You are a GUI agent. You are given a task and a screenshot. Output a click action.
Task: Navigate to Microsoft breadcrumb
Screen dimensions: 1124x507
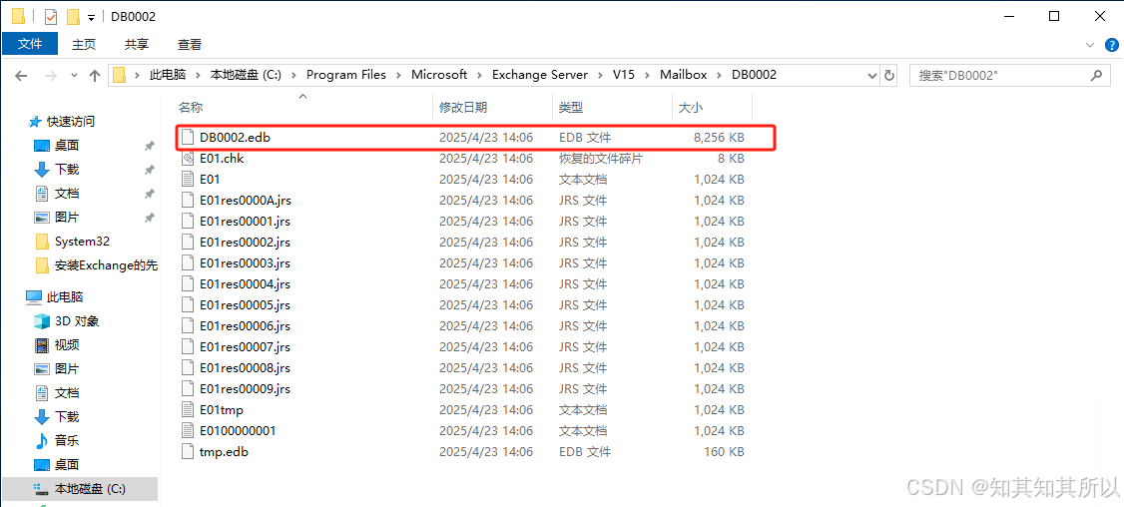click(439, 75)
